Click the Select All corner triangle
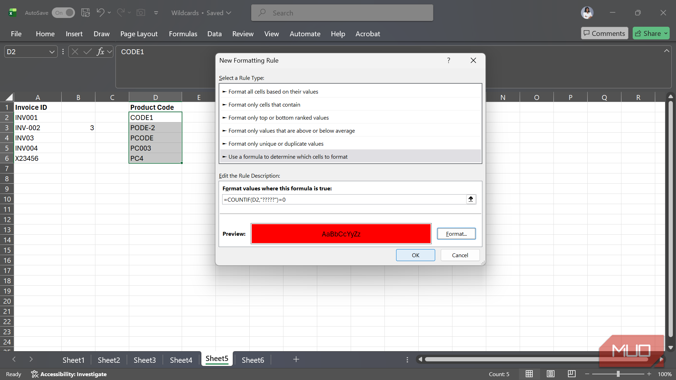This screenshot has height=380, width=676. point(9,97)
